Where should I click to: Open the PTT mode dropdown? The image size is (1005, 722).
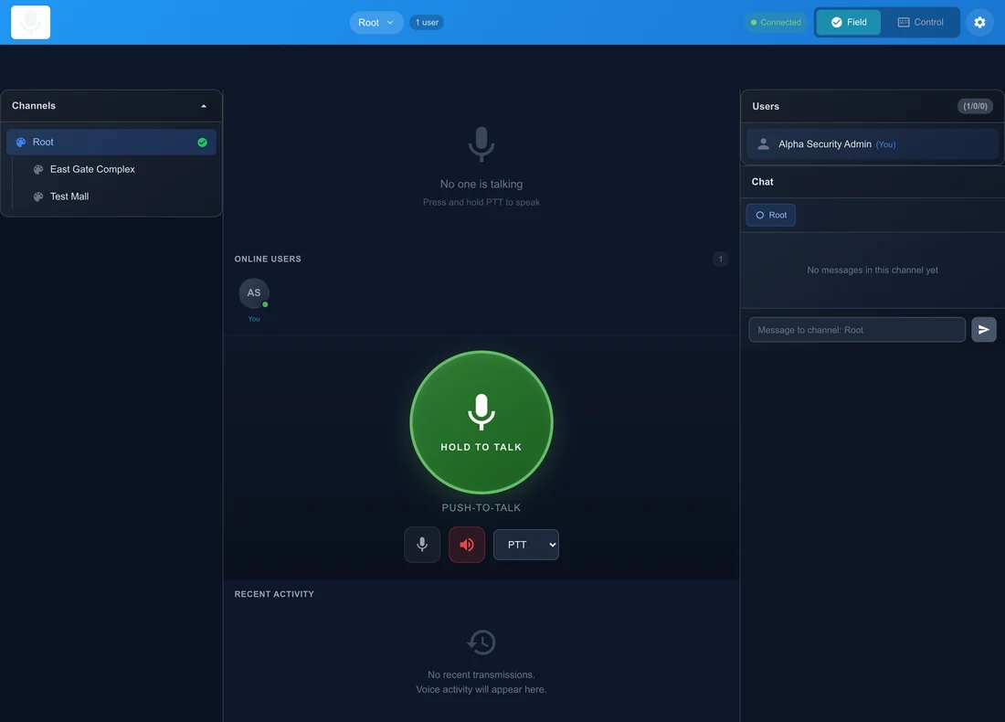click(x=525, y=545)
